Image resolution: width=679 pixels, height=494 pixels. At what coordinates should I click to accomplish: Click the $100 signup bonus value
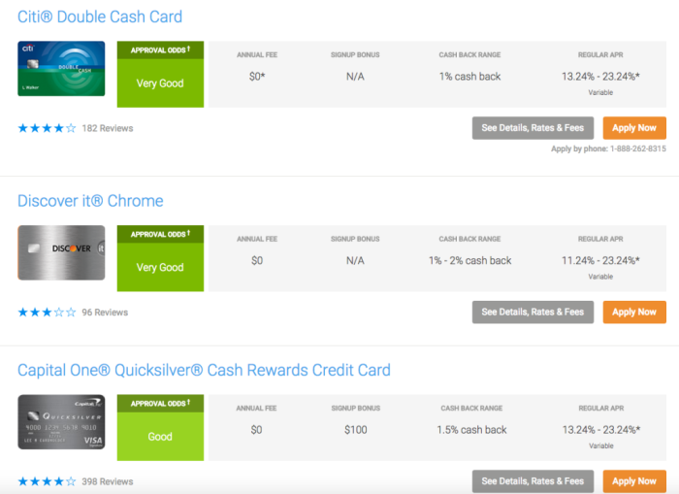(x=356, y=430)
